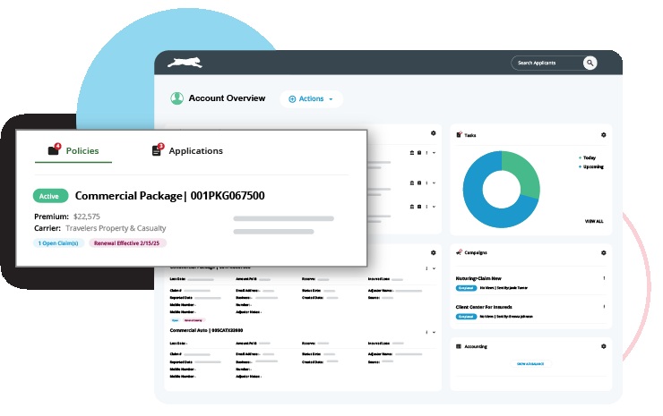Click the pink tag beside the Open tag

click(194, 320)
